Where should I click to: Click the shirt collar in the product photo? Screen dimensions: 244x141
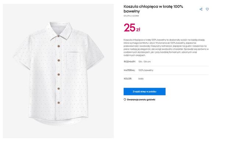click(59, 31)
